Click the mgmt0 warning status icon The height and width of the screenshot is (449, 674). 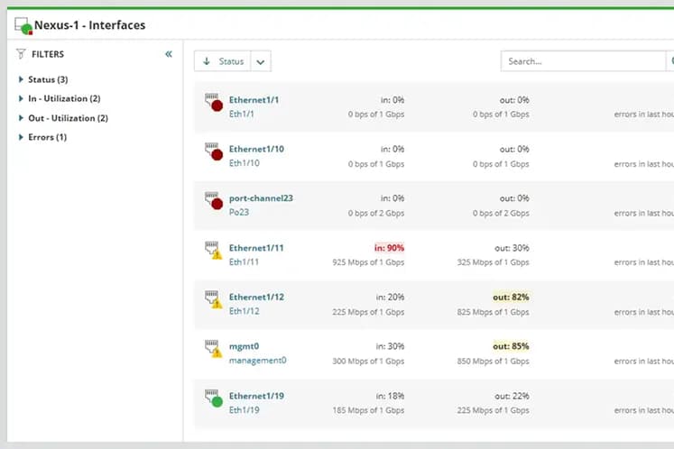[x=214, y=348]
